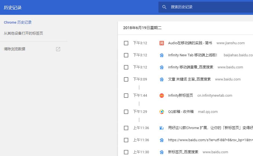Image resolution: width=253 pixels, height=156 pixels.
Task: Check the box for Audio在移动端的实践 - 简书
Action: (126, 43)
